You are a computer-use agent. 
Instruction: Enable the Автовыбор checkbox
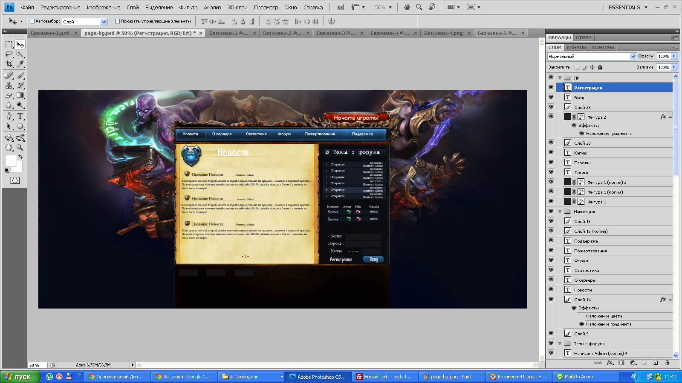(32, 21)
